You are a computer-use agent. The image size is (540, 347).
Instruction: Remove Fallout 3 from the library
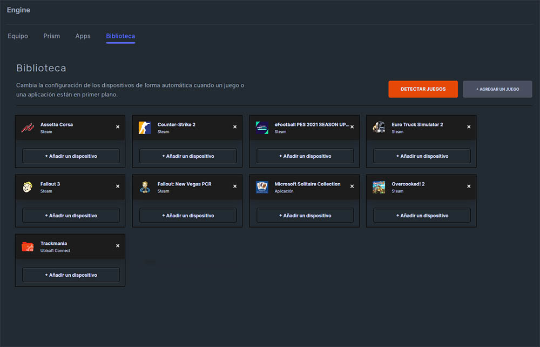(x=118, y=186)
